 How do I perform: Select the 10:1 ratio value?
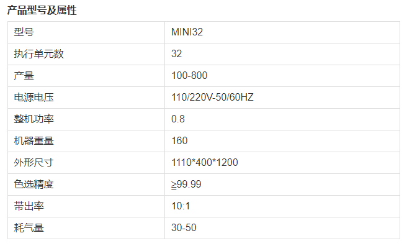pos(181,206)
